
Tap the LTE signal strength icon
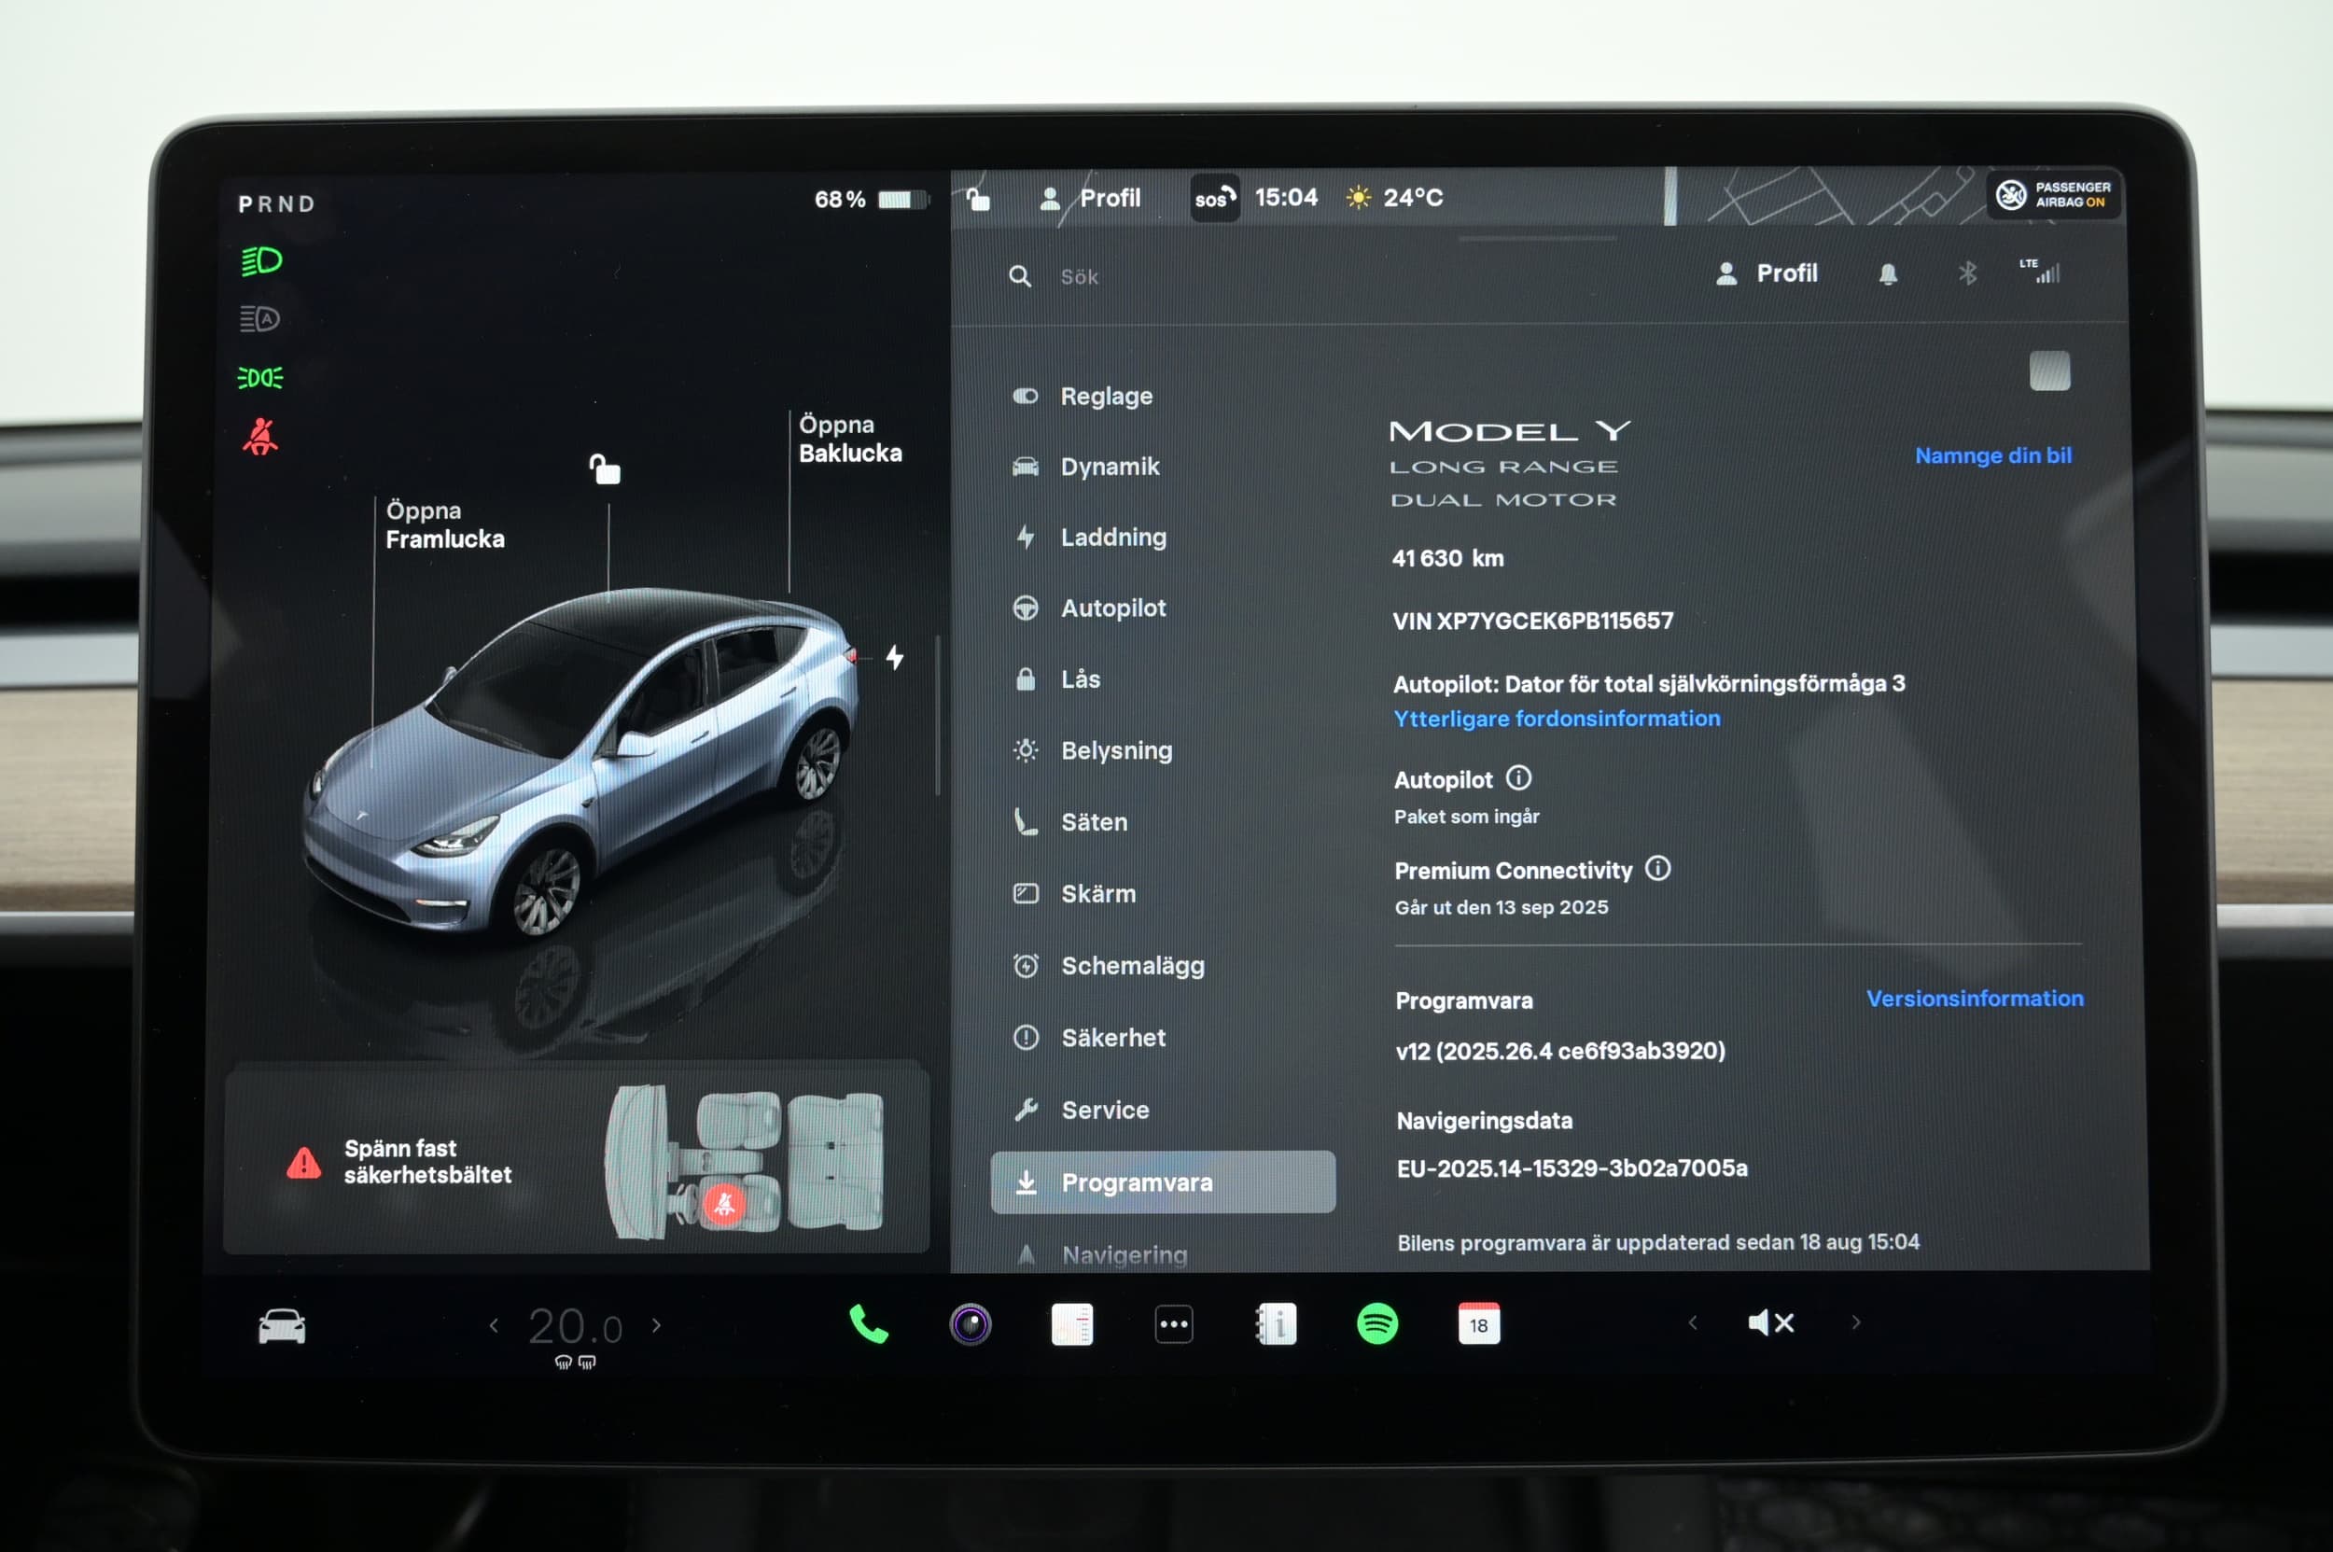(2040, 272)
